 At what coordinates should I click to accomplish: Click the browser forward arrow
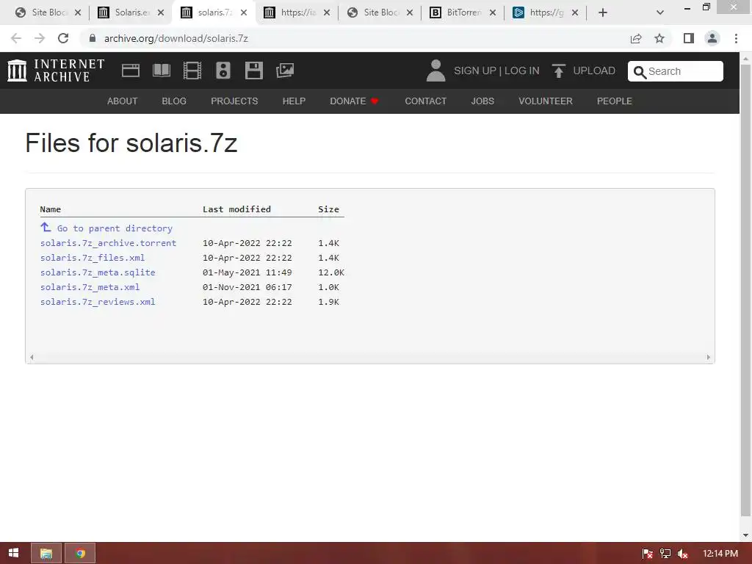click(40, 38)
